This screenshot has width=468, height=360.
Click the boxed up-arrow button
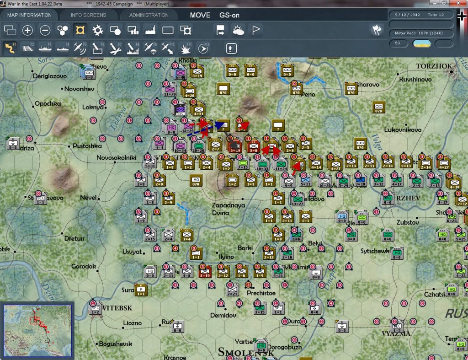pyautogui.click(x=231, y=48)
